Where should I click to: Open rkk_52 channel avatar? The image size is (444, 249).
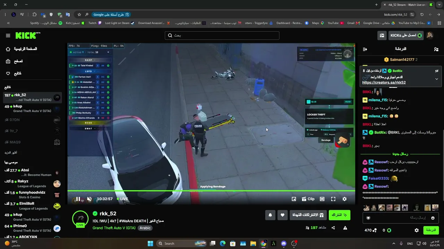click(80, 219)
